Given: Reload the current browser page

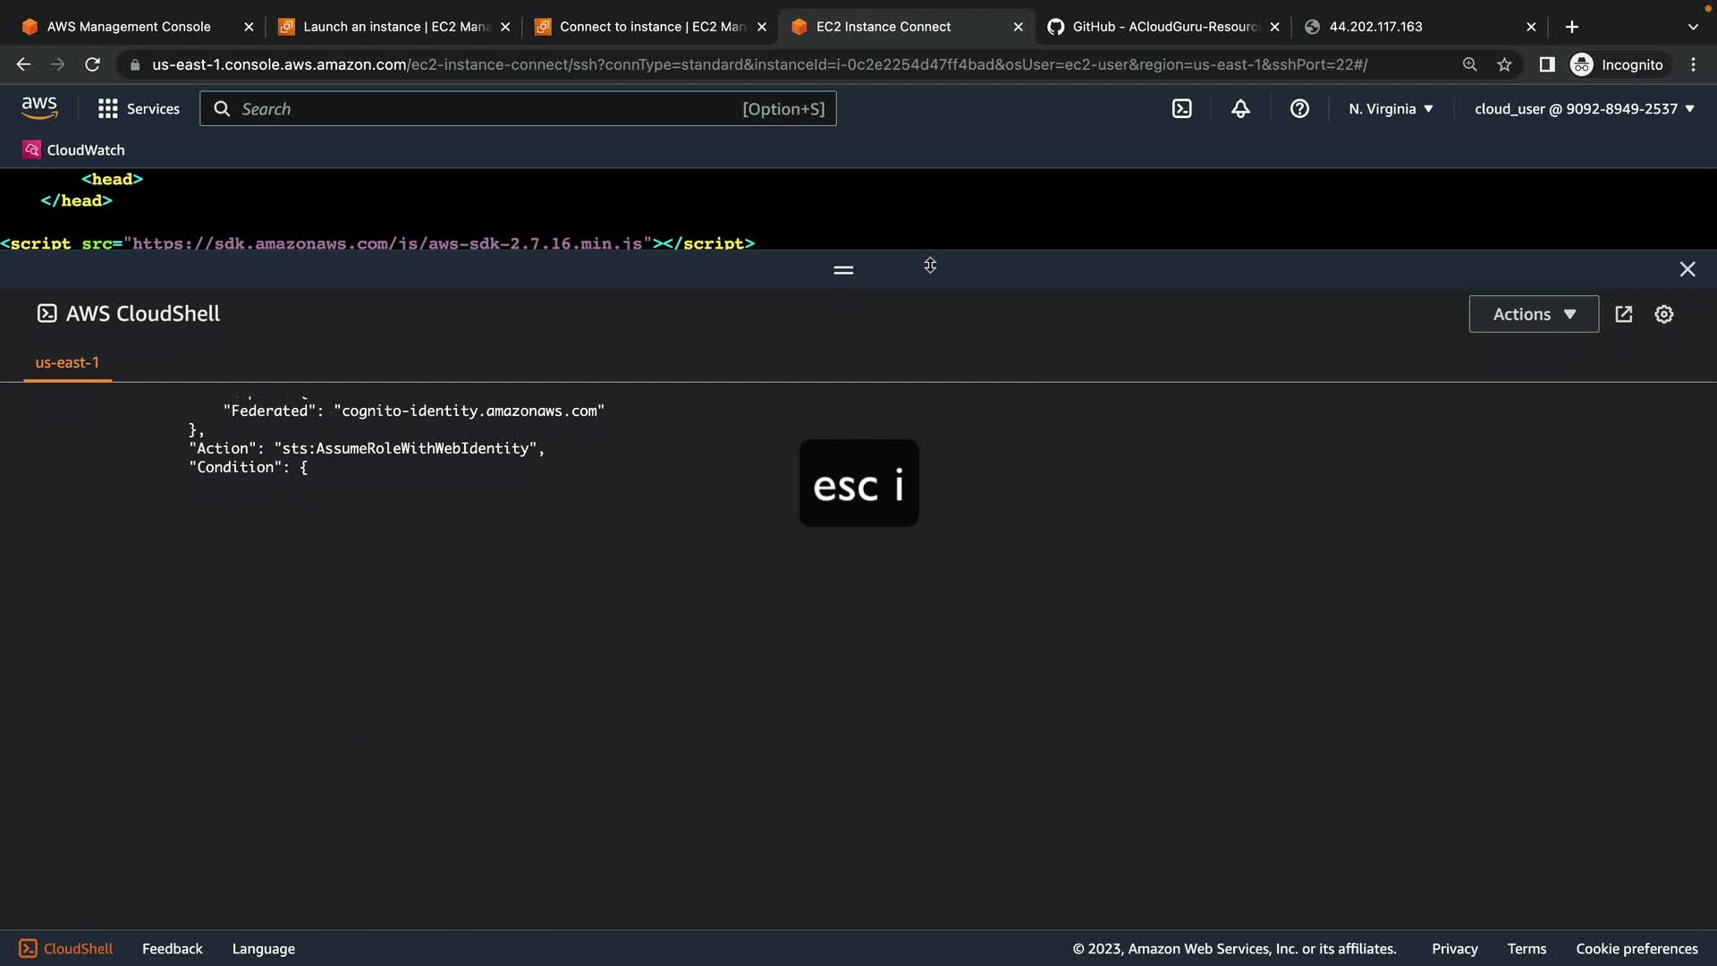Looking at the screenshot, I should pyautogui.click(x=92, y=64).
